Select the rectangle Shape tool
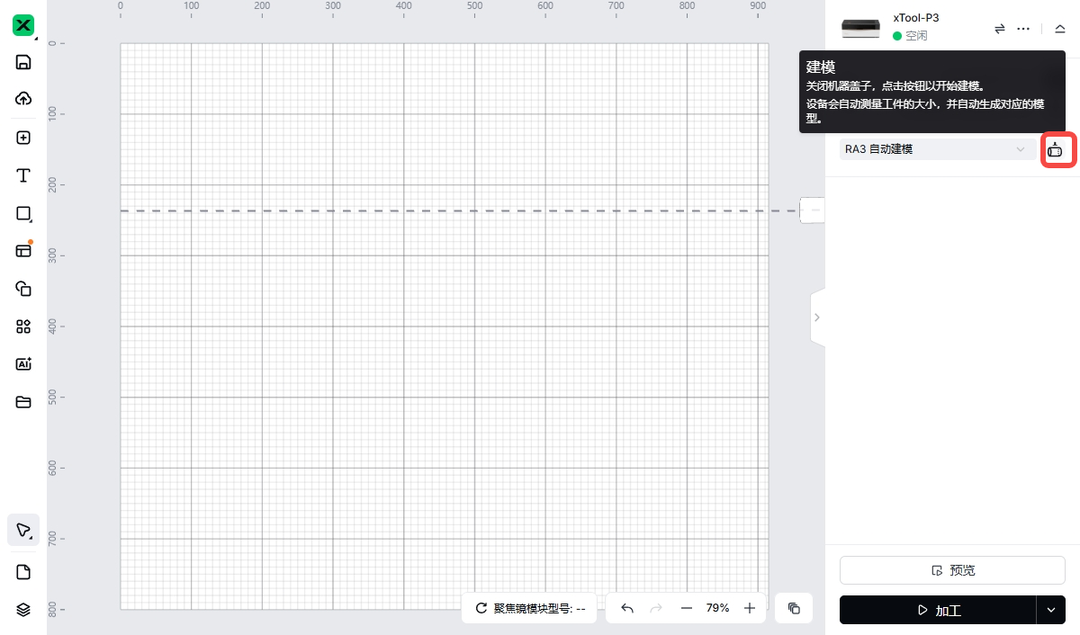The width and height of the screenshot is (1080, 635). pyautogui.click(x=24, y=213)
